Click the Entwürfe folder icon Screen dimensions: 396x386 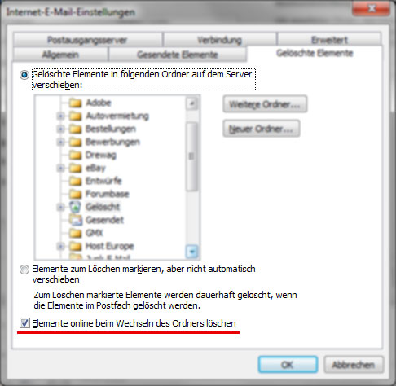[x=75, y=181]
